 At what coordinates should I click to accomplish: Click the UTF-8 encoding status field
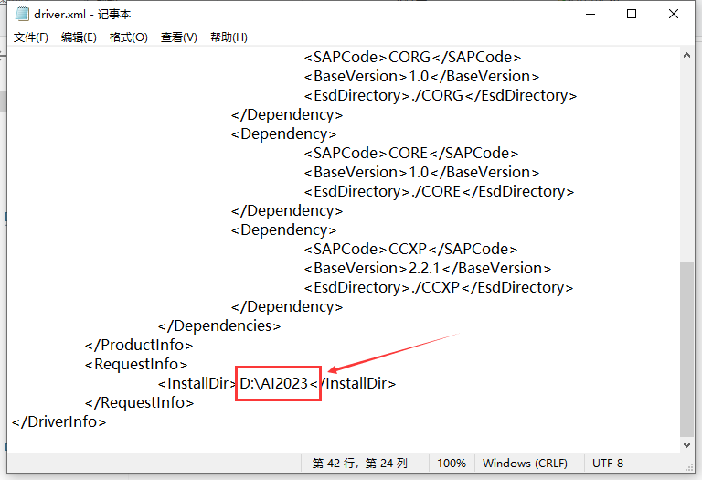pyautogui.click(x=608, y=463)
